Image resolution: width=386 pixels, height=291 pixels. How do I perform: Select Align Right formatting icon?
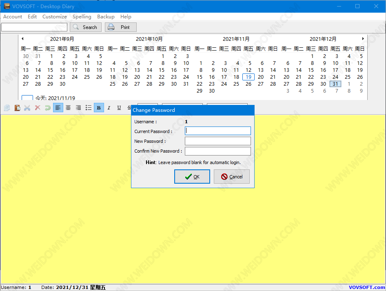pos(78,108)
